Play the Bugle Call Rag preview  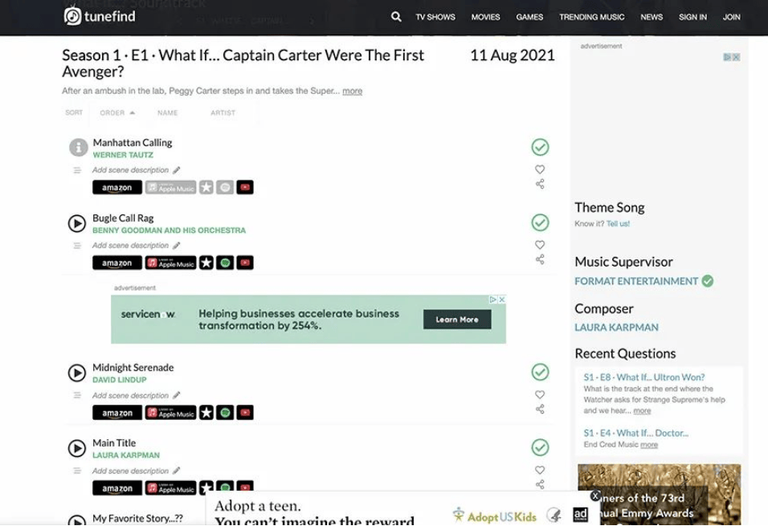pos(77,223)
